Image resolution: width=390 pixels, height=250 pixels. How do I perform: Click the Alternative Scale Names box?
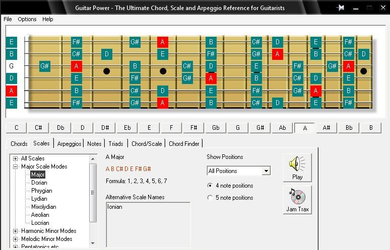point(148,225)
